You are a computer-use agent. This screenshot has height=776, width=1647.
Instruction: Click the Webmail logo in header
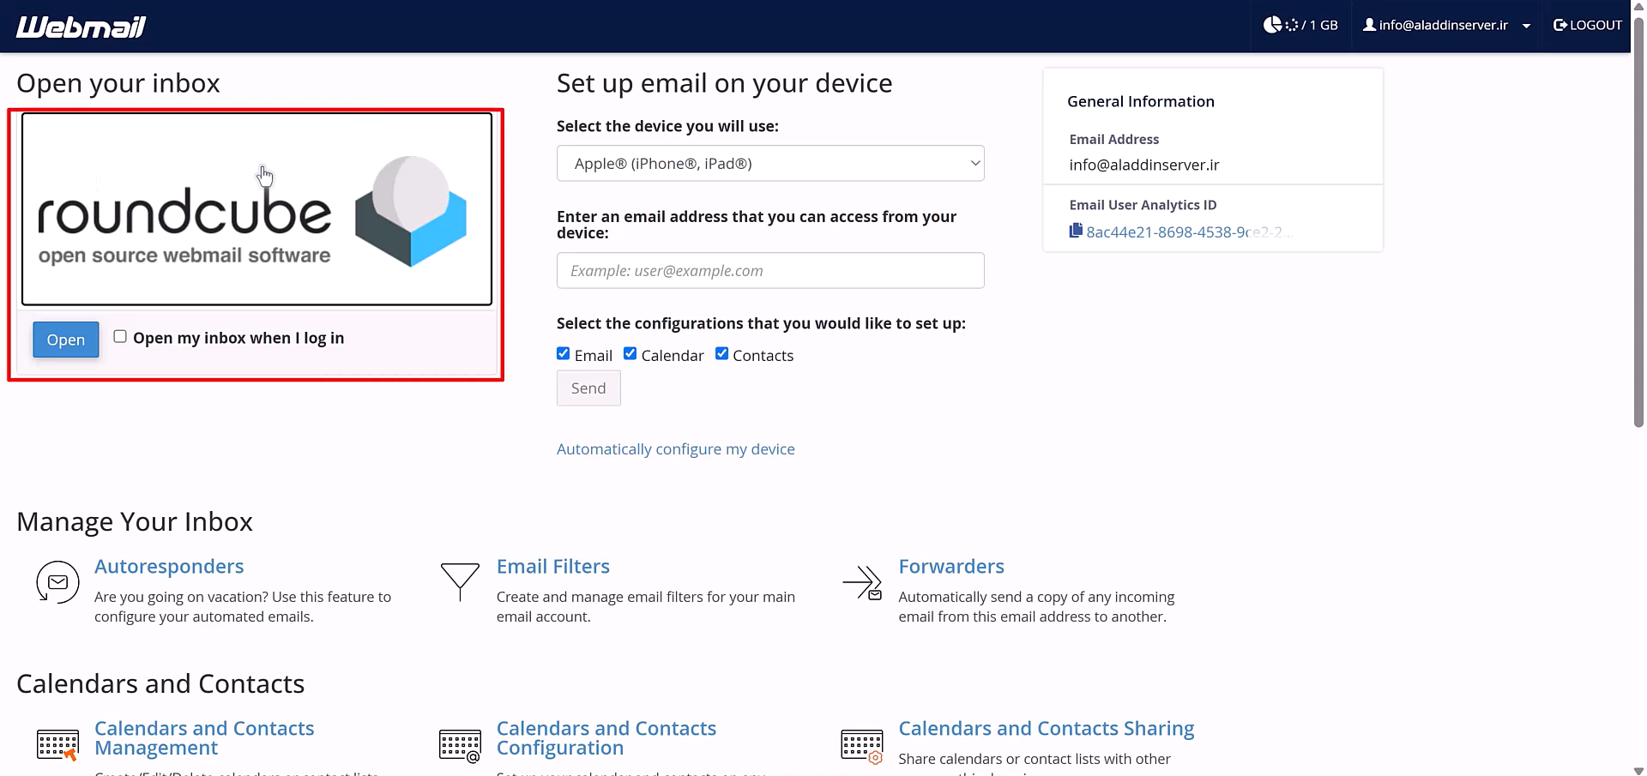[81, 27]
